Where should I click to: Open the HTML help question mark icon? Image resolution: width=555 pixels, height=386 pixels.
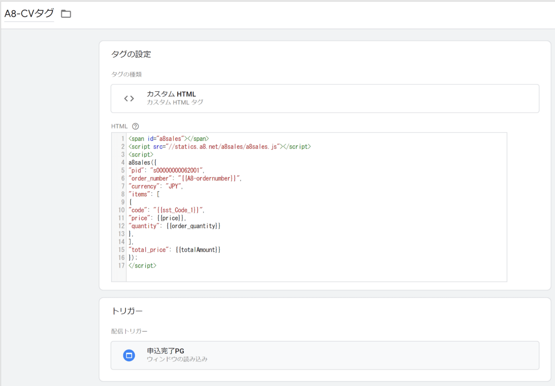tap(135, 126)
